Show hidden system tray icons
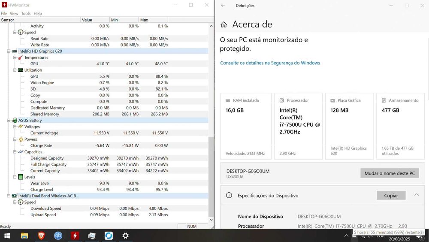The height and width of the screenshot is (242, 429). coord(346,236)
